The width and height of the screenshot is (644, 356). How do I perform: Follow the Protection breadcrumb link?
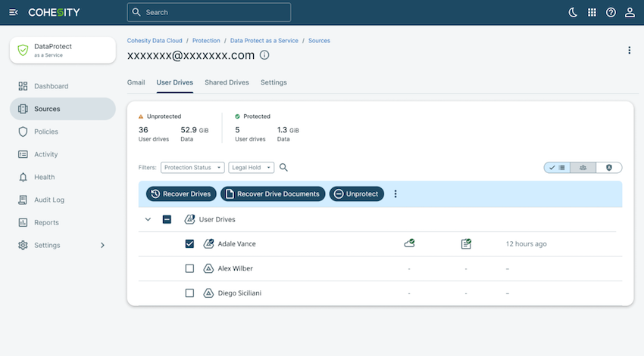[206, 41]
